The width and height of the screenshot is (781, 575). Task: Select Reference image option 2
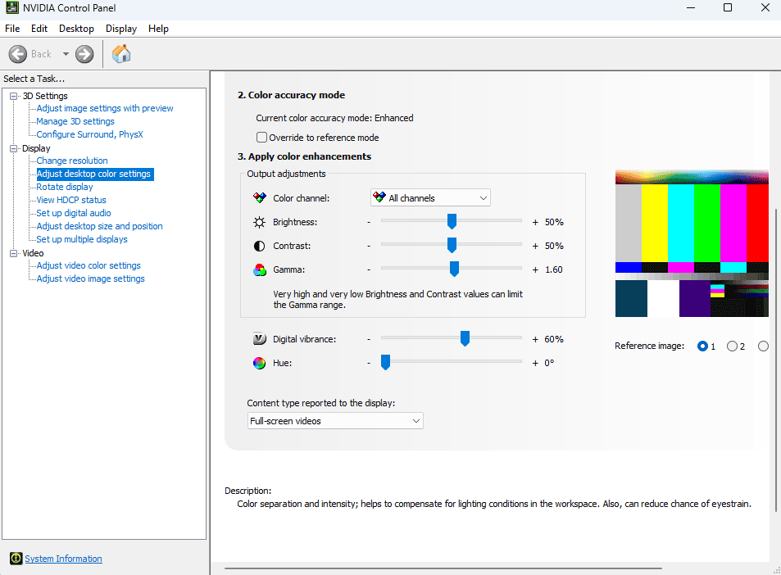732,346
